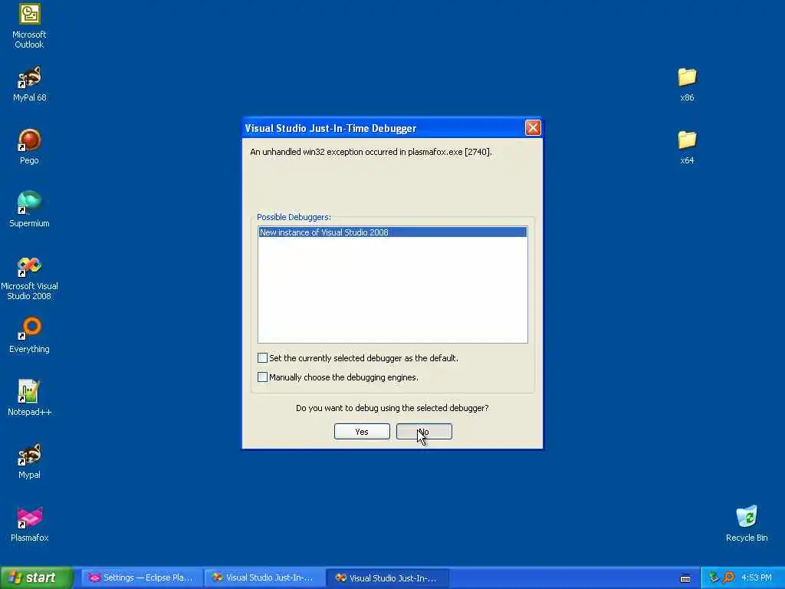Screen dimensions: 785x589
Task: Select New instance of Visual Studio 2008
Action: pyautogui.click(x=392, y=232)
